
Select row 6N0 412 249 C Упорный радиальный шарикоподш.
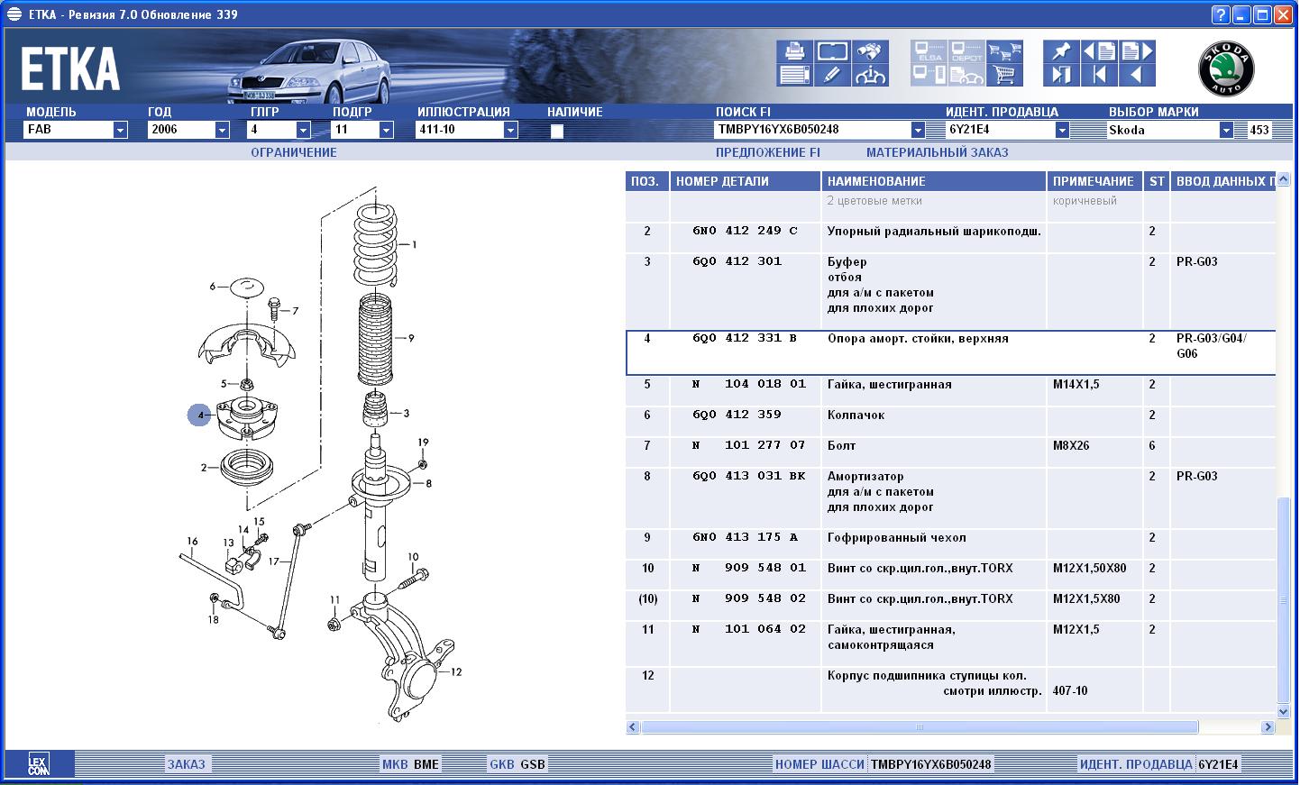point(951,238)
